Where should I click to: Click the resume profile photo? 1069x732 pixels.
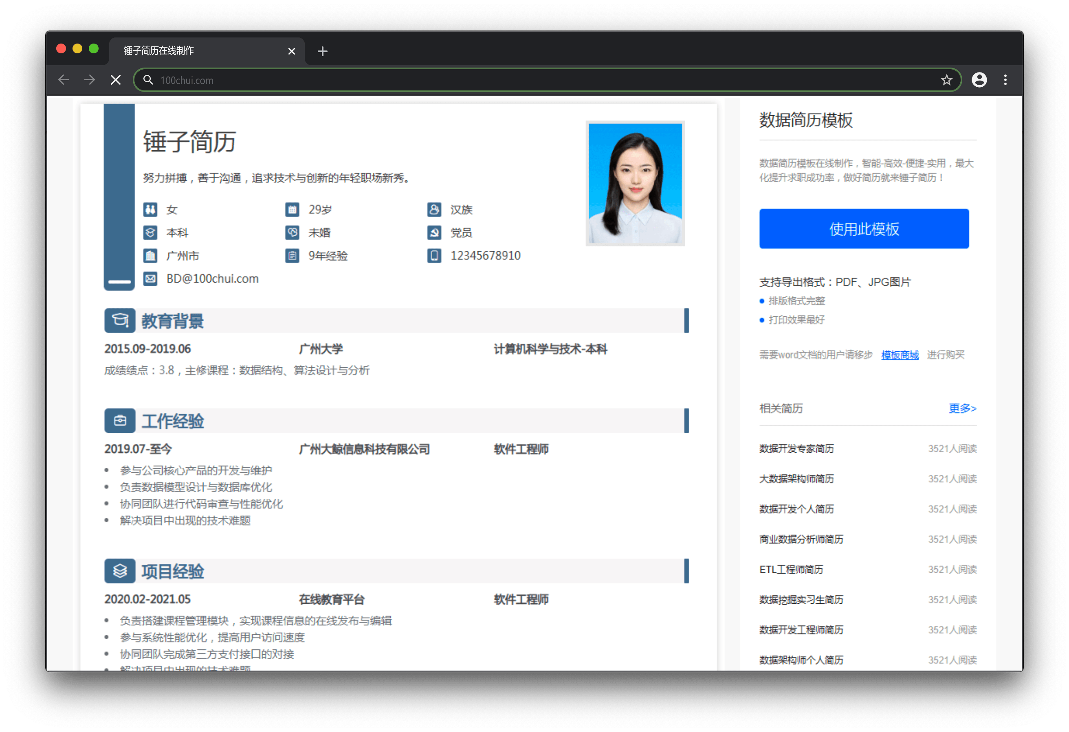coord(635,184)
